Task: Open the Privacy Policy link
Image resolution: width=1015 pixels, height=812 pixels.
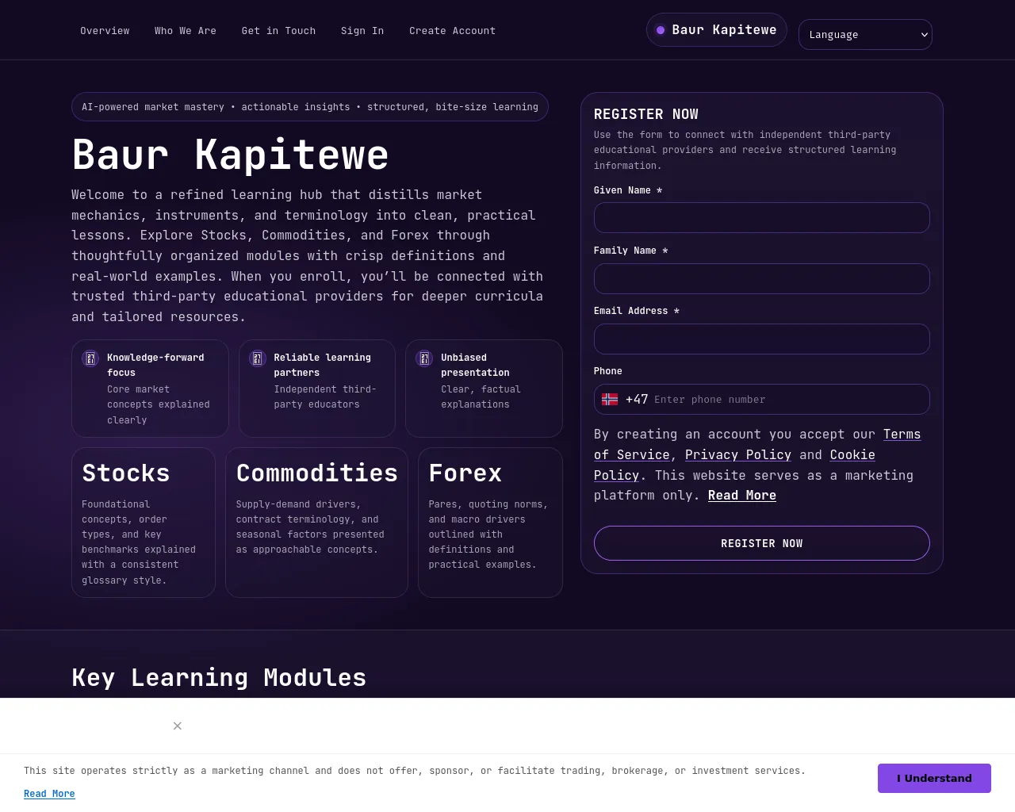Action: [x=738, y=454]
